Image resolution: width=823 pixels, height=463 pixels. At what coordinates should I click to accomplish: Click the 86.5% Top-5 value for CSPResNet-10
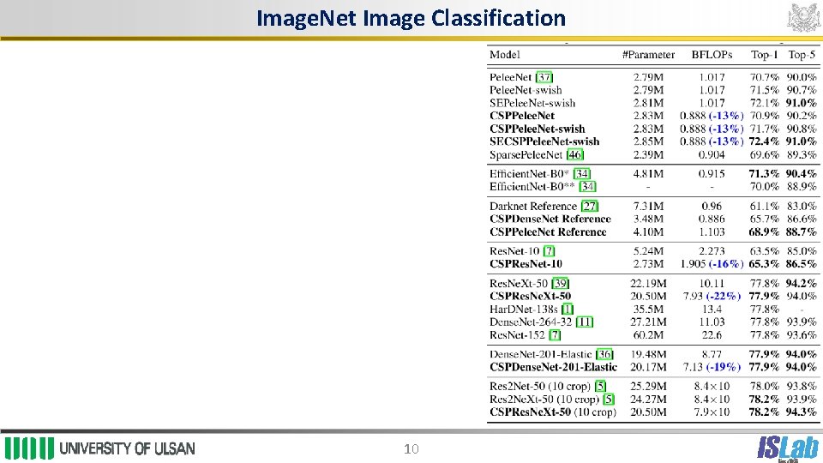(x=802, y=264)
